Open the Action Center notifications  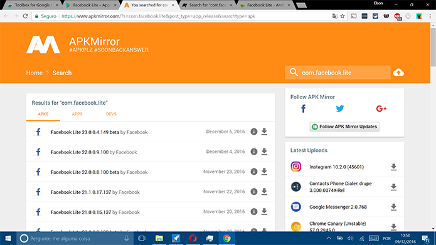click(425, 238)
